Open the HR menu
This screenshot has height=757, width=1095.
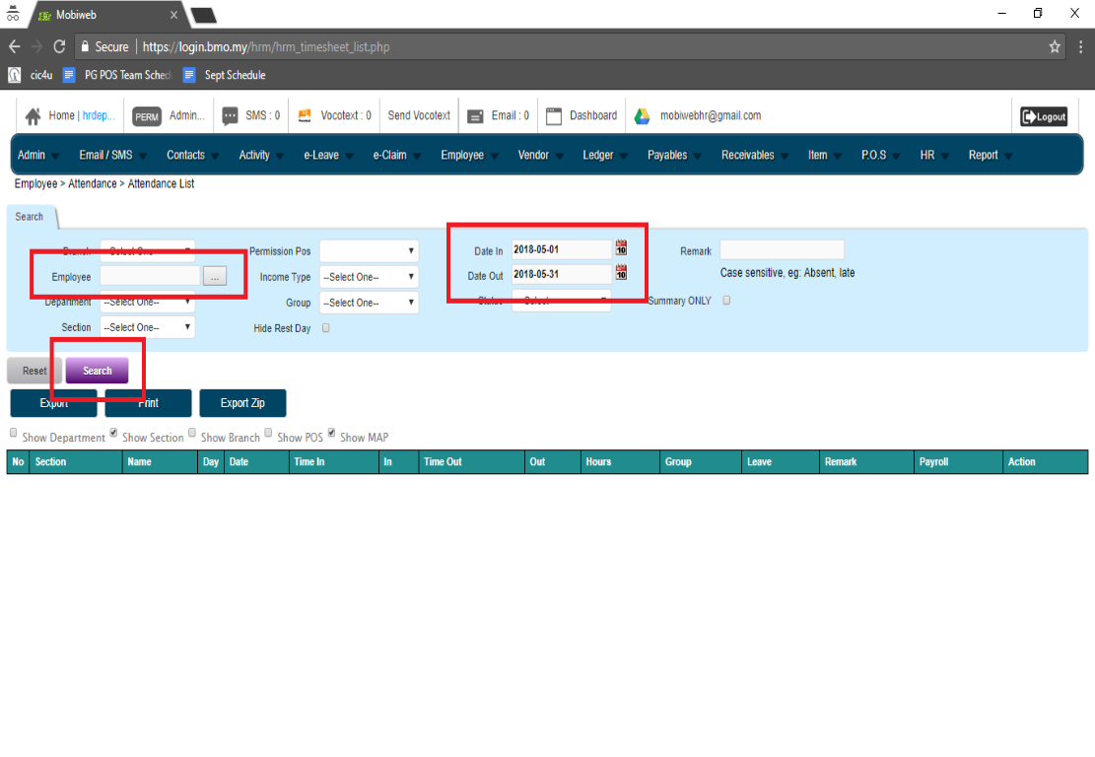(933, 155)
